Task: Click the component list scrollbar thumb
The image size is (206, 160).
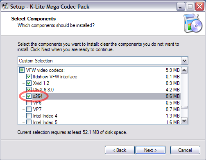Action: pos(184,107)
